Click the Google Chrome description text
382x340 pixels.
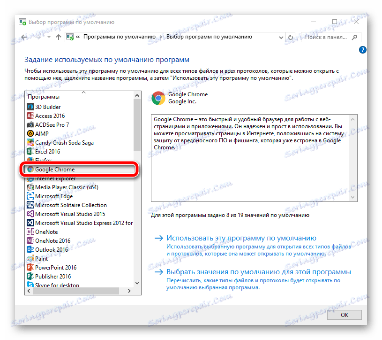249,133
